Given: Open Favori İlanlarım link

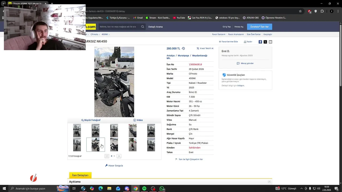Looking at the screenshot, I should (219, 34).
